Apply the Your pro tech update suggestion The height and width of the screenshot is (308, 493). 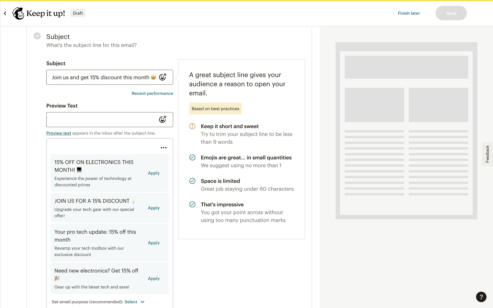point(154,243)
